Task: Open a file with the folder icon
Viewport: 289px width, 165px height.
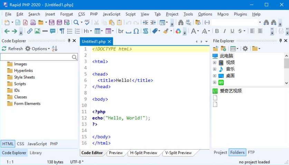Action: [41, 22]
